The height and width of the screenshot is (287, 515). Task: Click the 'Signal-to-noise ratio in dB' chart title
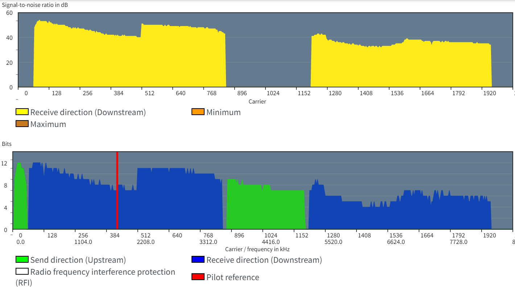(35, 5)
